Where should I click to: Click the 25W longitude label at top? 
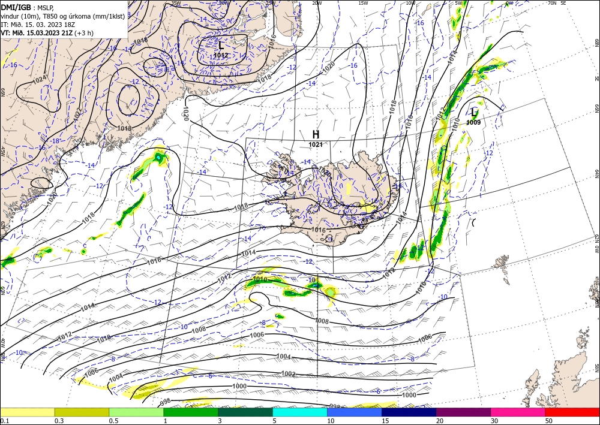pyautogui.click(x=270, y=3)
